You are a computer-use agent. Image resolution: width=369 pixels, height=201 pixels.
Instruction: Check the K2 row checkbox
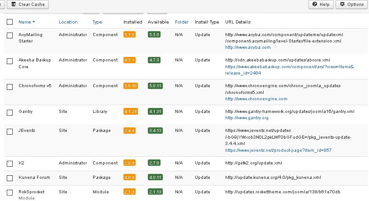point(9,164)
